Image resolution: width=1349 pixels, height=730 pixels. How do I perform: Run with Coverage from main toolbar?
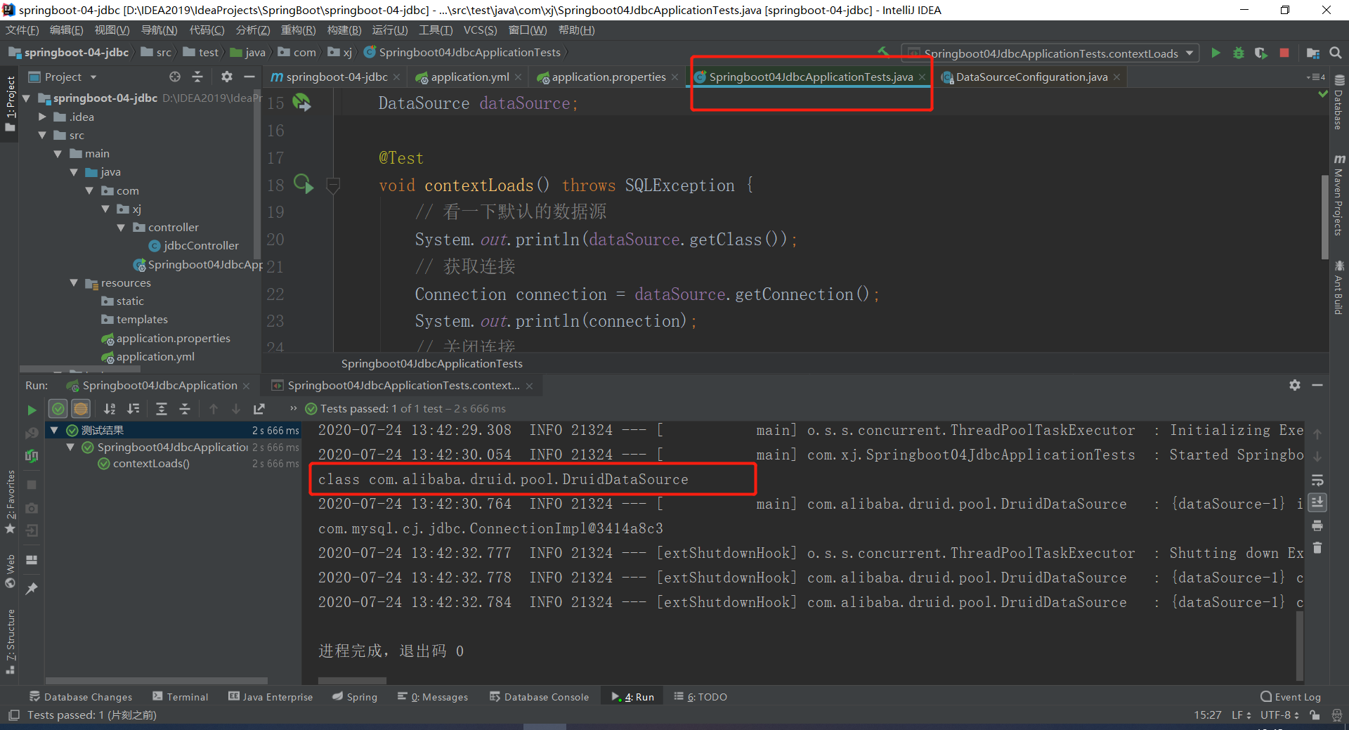point(1261,53)
